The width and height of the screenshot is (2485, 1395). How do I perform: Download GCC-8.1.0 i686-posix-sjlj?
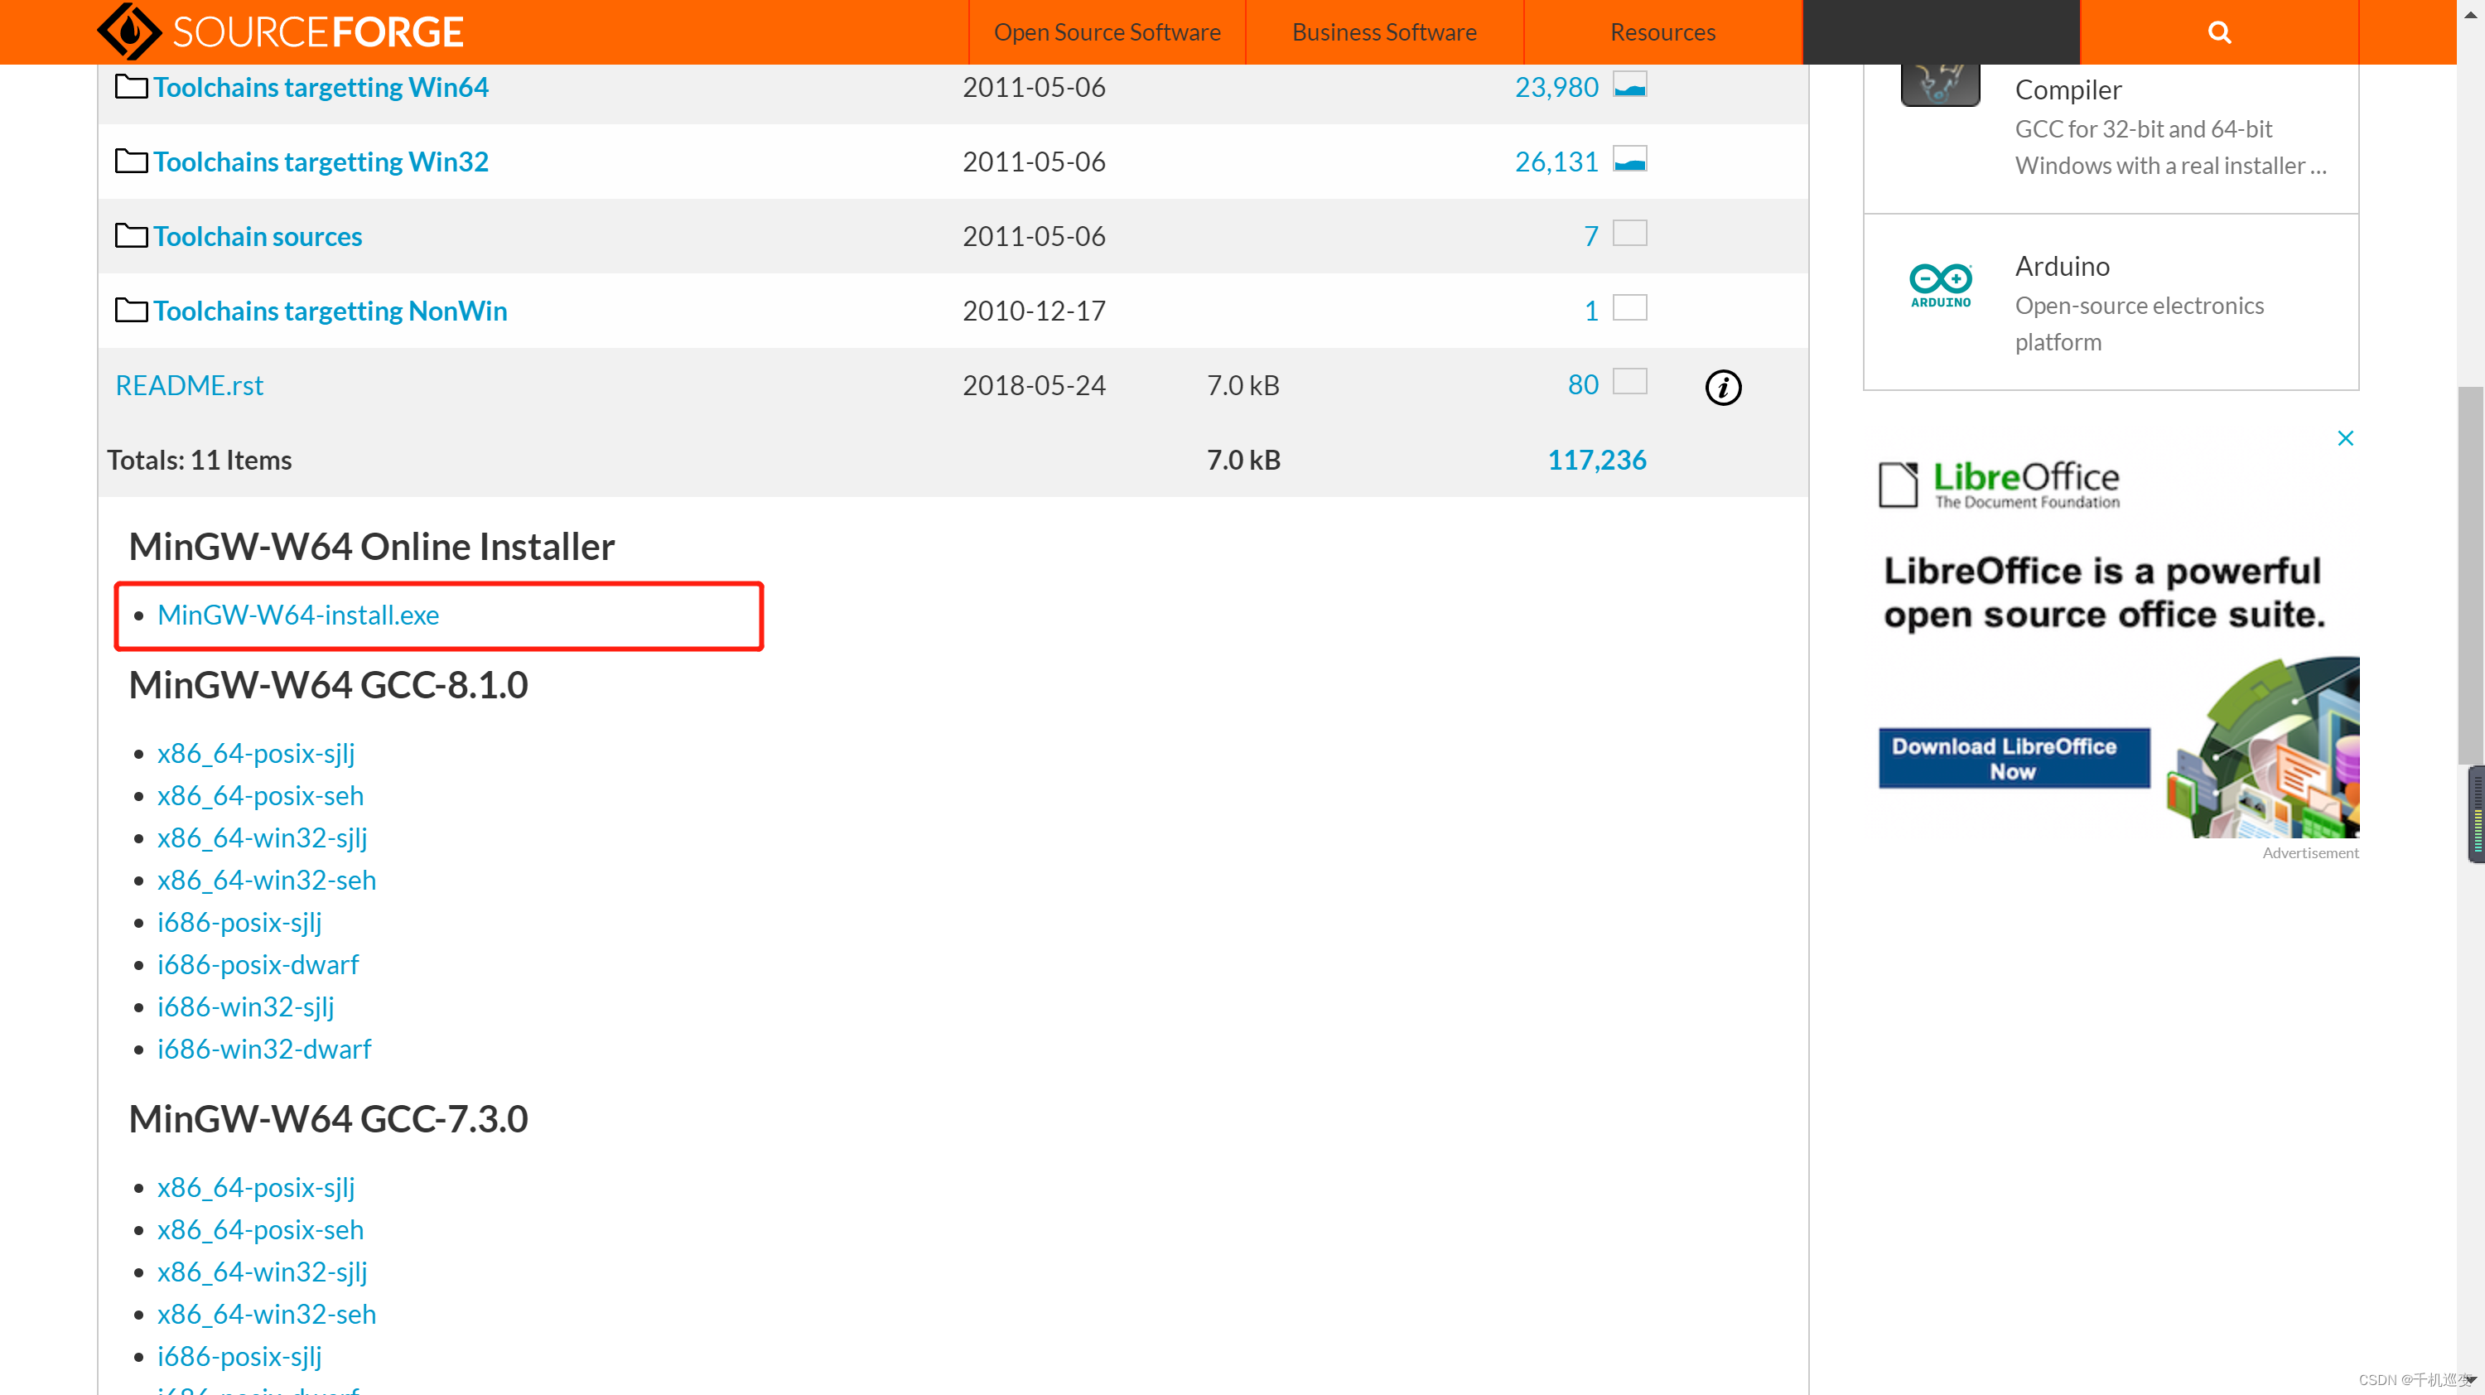239,922
